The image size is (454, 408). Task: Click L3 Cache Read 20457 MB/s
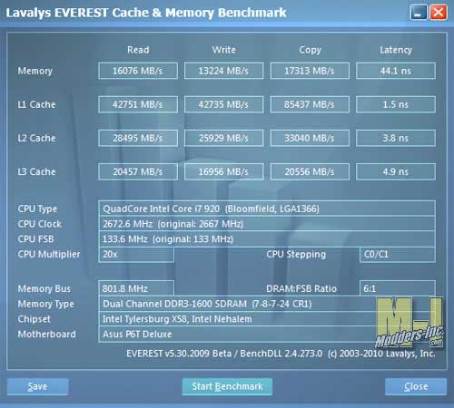[x=138, y=171]
